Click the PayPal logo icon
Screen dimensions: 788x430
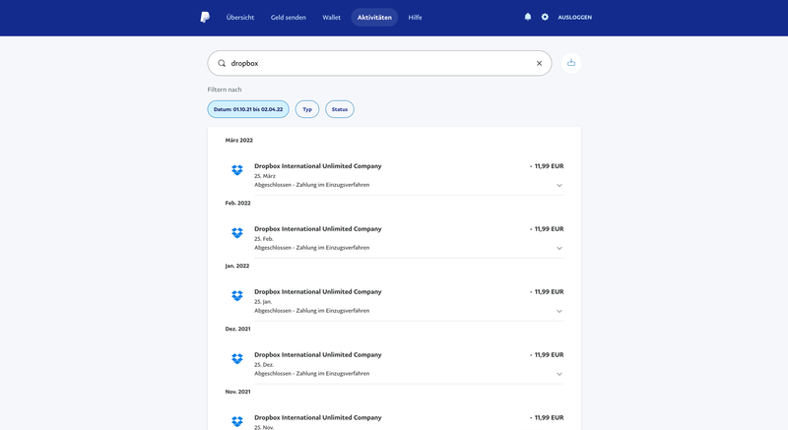click(205, 17)
